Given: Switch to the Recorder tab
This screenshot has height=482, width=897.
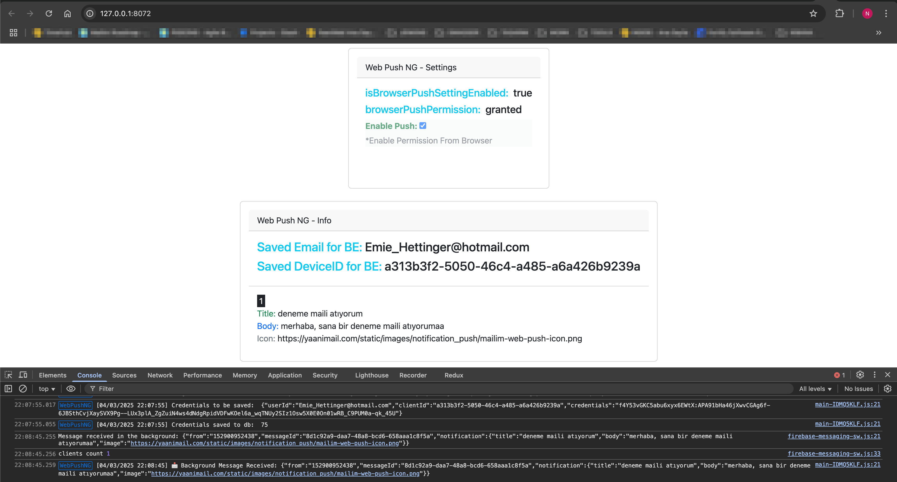Looking at the screenshot, I should coord(413,375).
